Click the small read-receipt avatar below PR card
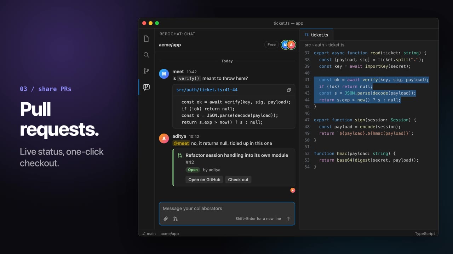Screen dimensions: 453x254 coord(293,190)
